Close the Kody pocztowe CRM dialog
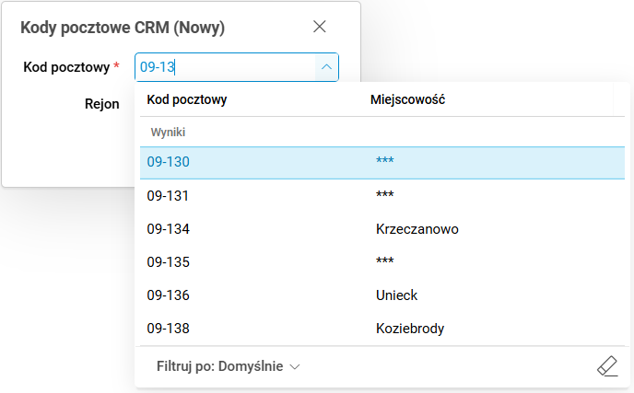634x393 pixels. tap(320, 27)
